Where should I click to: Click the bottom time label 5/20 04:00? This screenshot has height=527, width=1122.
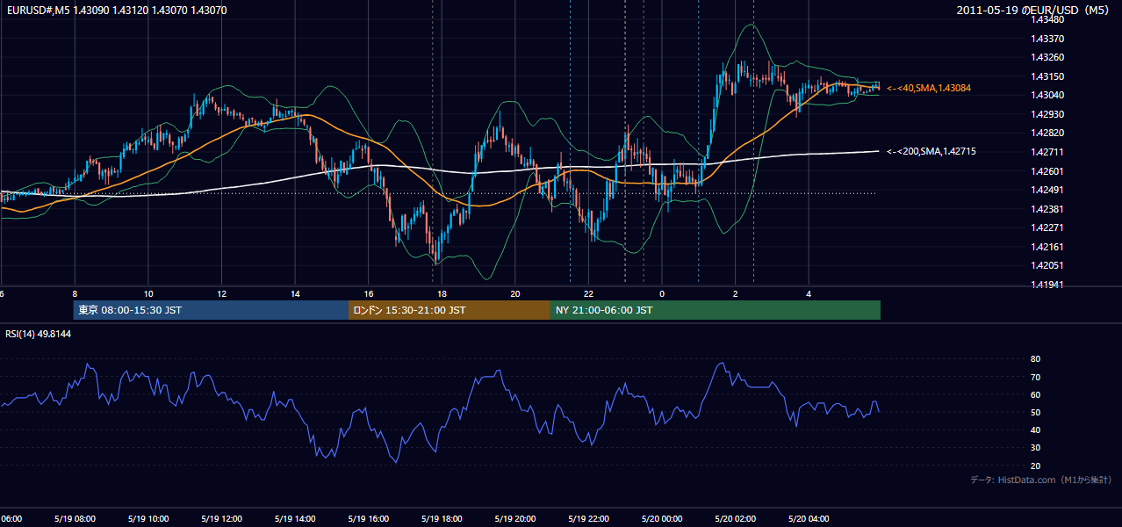coord(809,518)
